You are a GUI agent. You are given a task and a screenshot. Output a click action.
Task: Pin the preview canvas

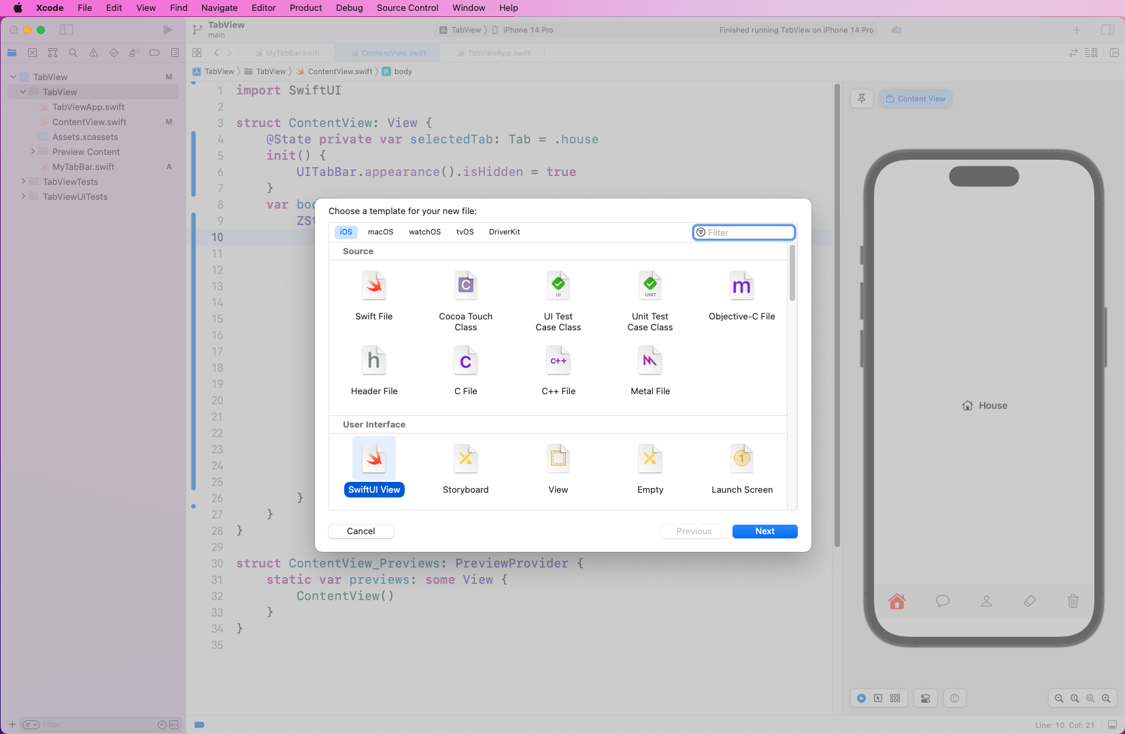click(x=862, y=99)
